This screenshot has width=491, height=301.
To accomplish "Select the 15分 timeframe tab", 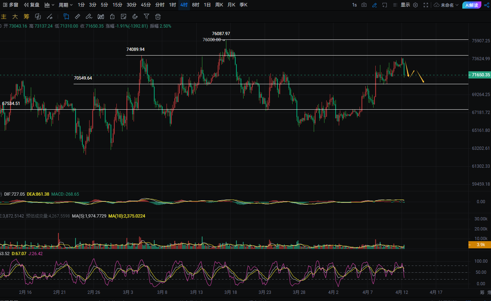I will tap(117, 5).
